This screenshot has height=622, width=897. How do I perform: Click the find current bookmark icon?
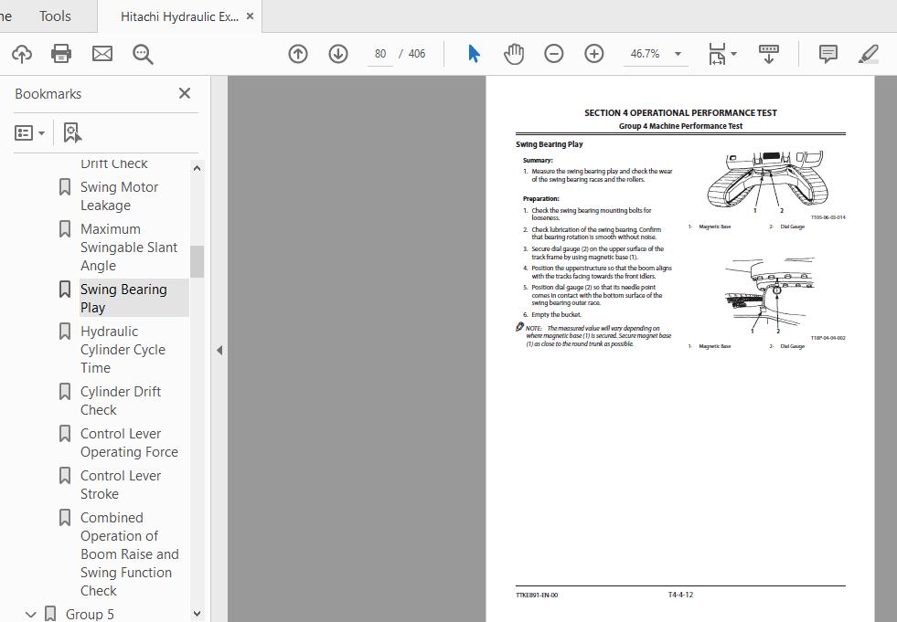pos(72,132)
